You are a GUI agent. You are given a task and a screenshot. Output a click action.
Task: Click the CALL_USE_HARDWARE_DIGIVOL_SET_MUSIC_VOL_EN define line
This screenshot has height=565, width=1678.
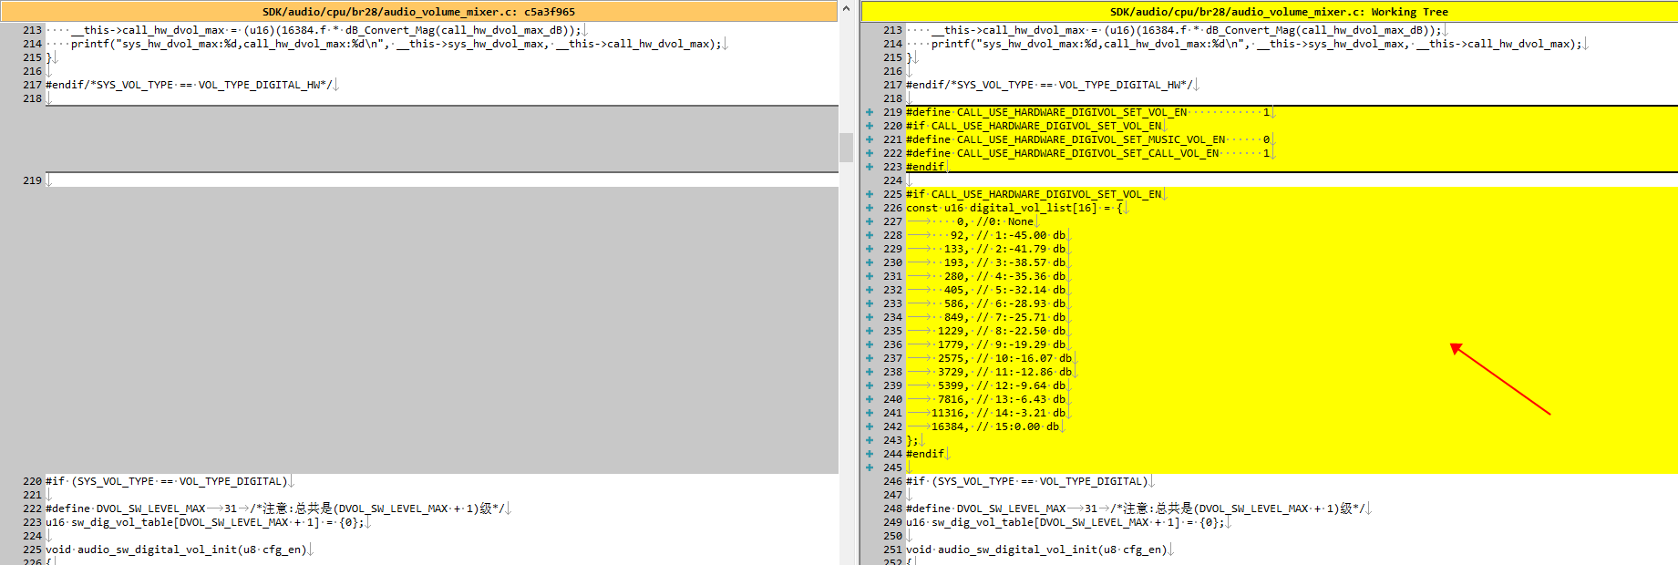(1089, 139)
